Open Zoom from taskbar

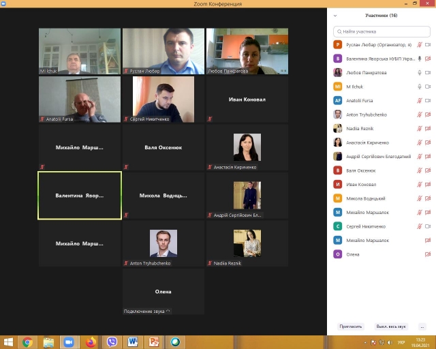coord(69,342)
